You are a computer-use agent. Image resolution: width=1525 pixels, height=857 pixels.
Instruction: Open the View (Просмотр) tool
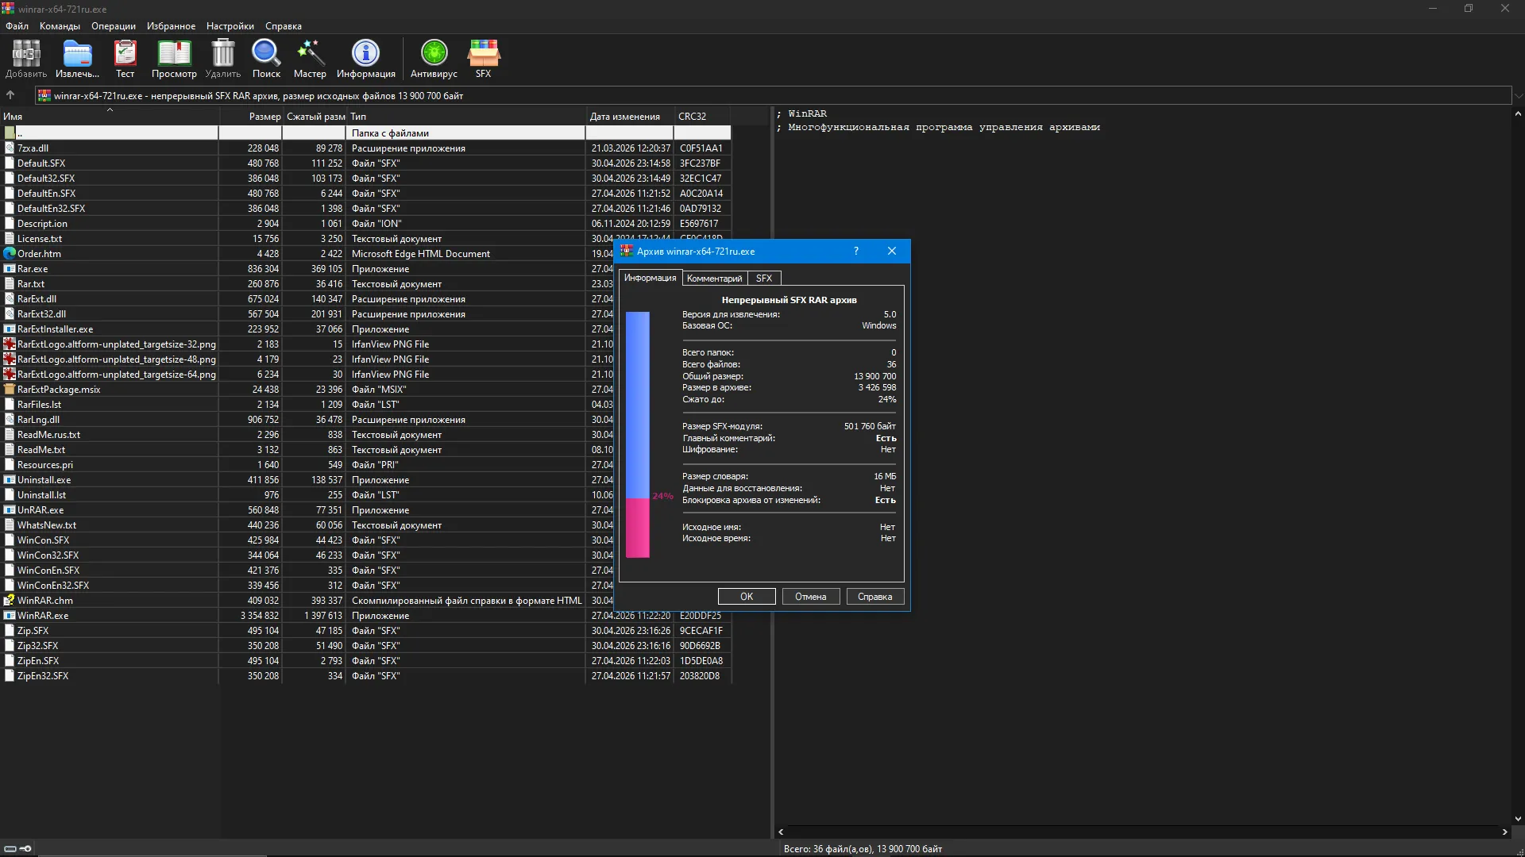[174, 59]
